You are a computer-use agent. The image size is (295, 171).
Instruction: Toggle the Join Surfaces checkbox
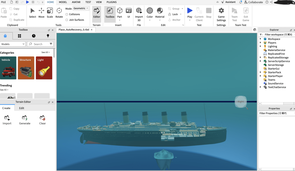[x=67, y=20]
